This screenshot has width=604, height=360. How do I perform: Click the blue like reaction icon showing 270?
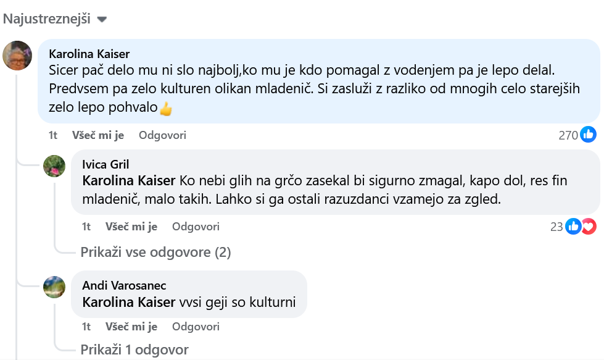click(588, 135)
